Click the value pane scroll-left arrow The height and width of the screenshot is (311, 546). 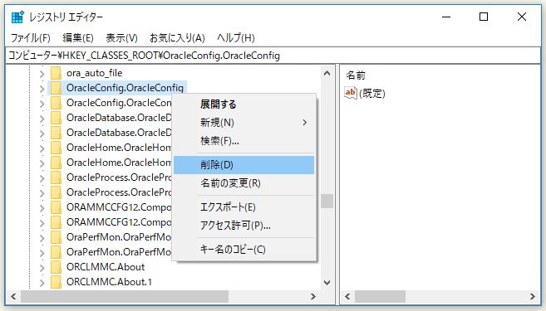(x=347, y=296)
